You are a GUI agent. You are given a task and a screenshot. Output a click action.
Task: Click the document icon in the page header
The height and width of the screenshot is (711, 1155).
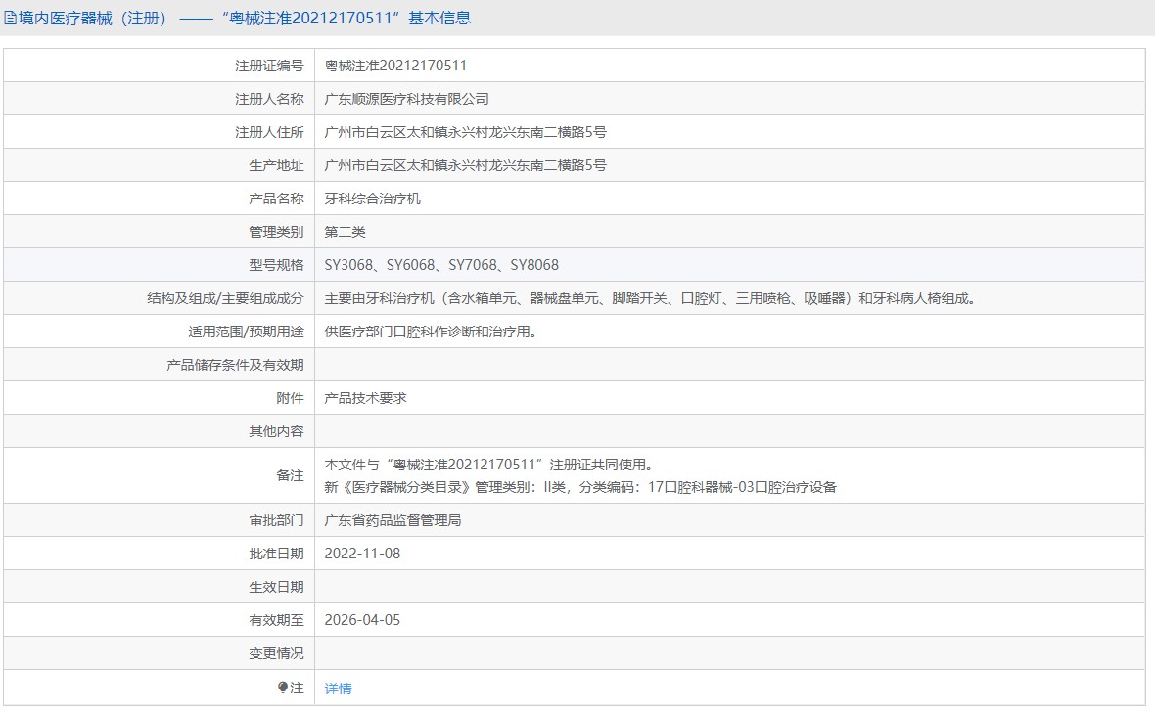[x=11, y=18]
